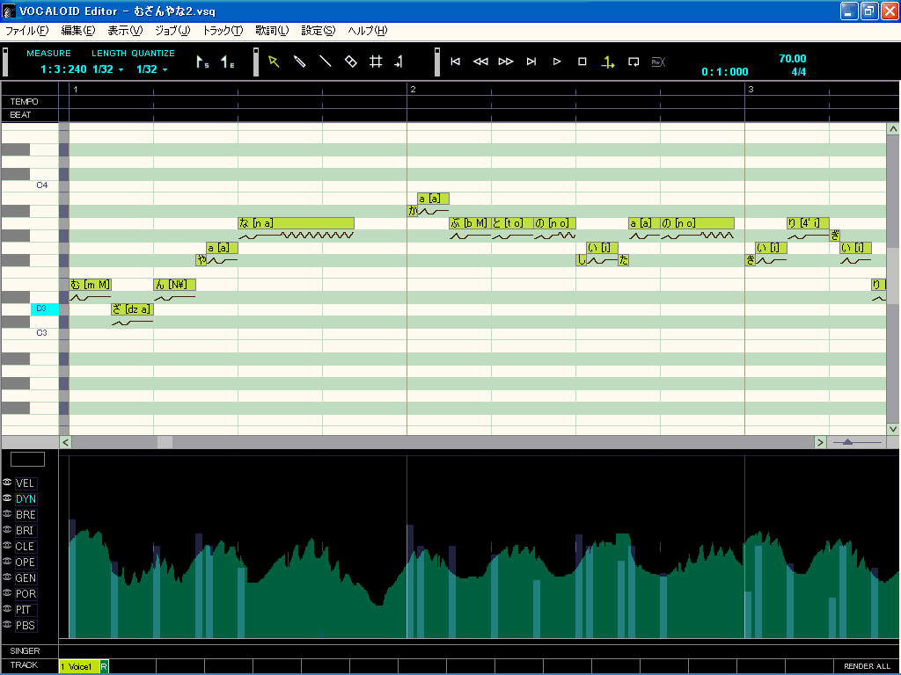Click the RENDER ALL button

866,666
